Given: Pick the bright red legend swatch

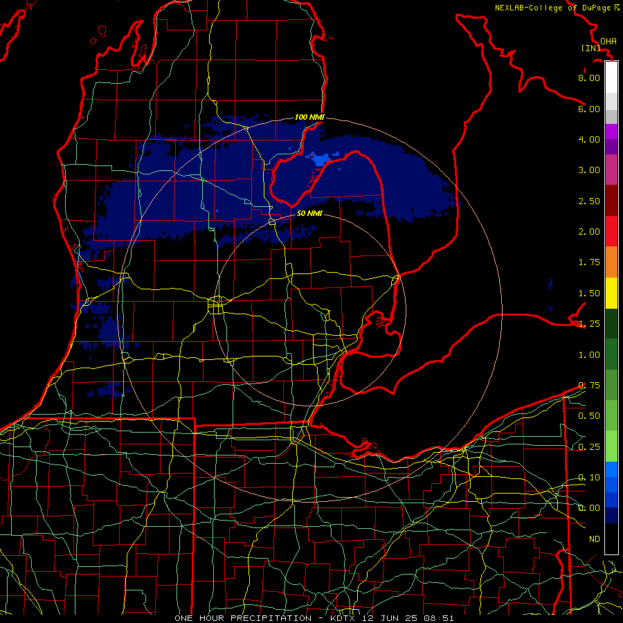Looking at the screenshot, I should (x=611, y=231).
